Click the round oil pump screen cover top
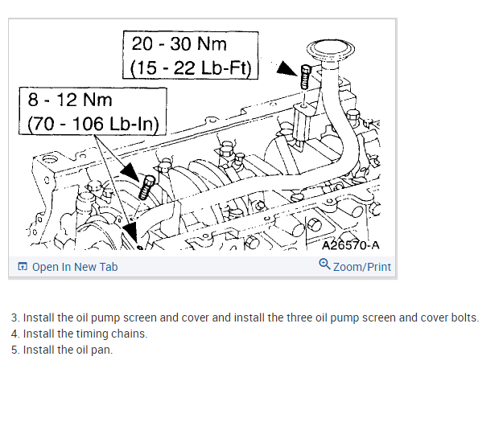503x422 pixels. [331, 49]
